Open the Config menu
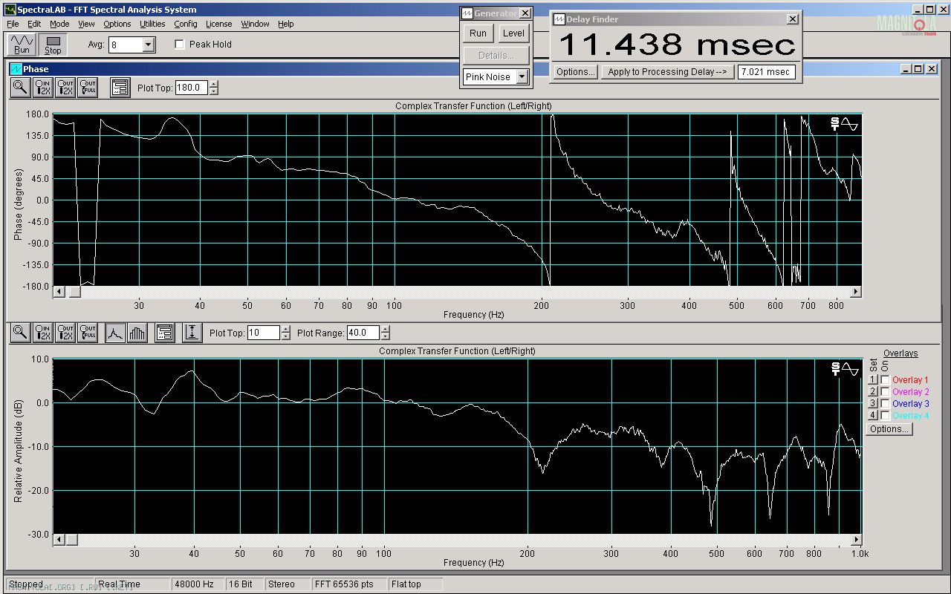 pos(186,24)
